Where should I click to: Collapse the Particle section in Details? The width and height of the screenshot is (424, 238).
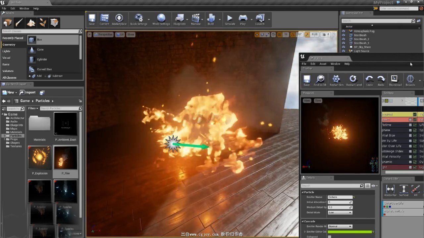point(303,192)
